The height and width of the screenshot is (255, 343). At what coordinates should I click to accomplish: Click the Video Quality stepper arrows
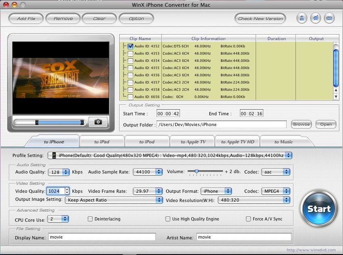coord(67,191)
